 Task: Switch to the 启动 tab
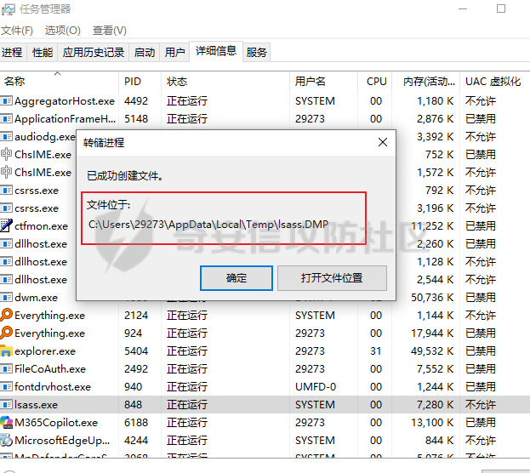coord(145,53)
